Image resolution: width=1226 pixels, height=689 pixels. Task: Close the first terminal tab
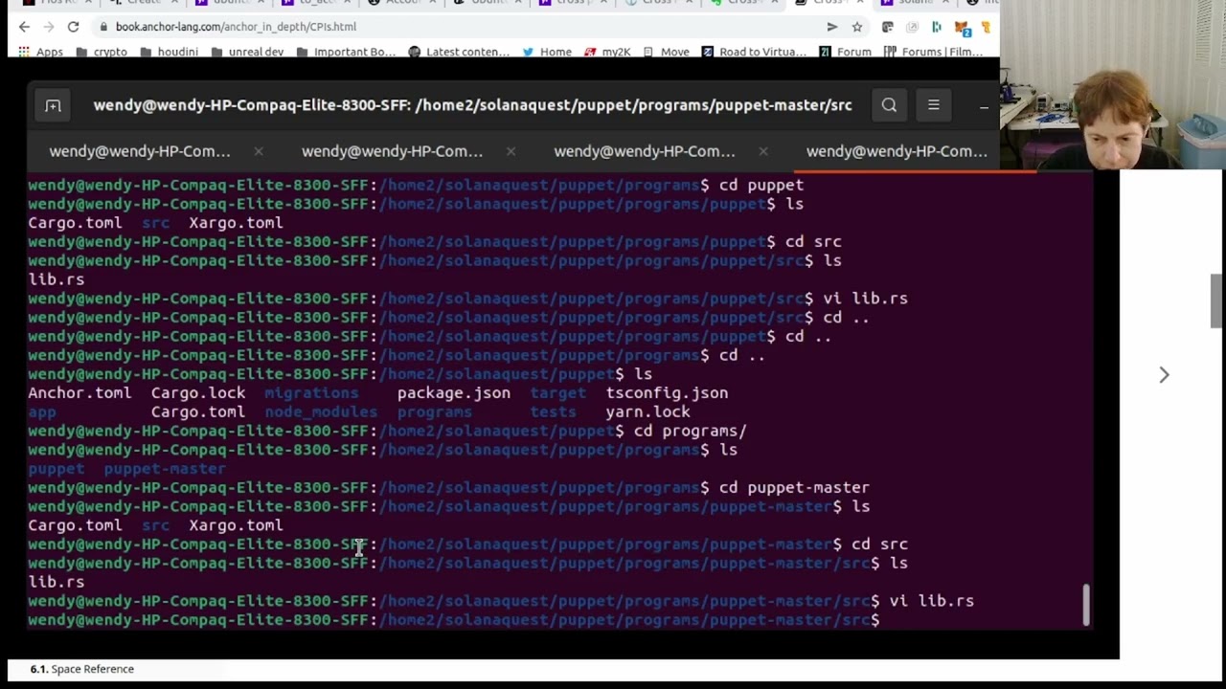[x=259, y=151]
